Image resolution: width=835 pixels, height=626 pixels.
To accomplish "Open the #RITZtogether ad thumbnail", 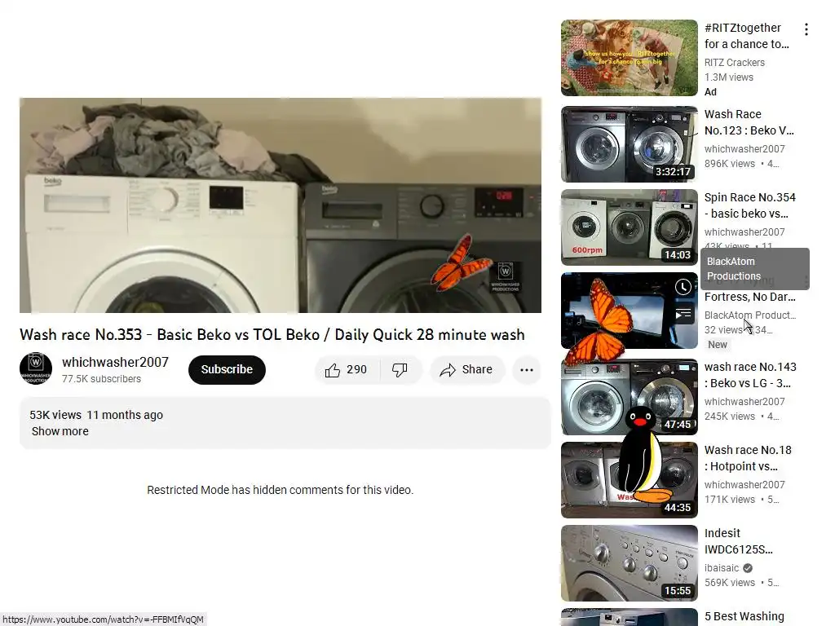I will [x=630, y=58].
